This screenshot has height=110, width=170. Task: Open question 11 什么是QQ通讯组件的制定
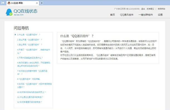click(x=30, y=97)
